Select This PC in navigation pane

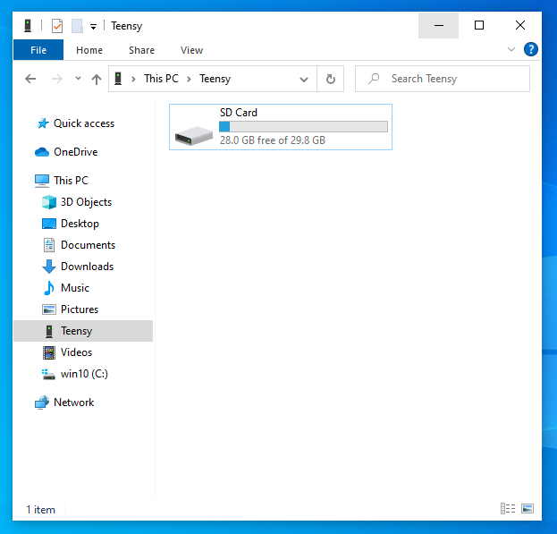point(71,181)
